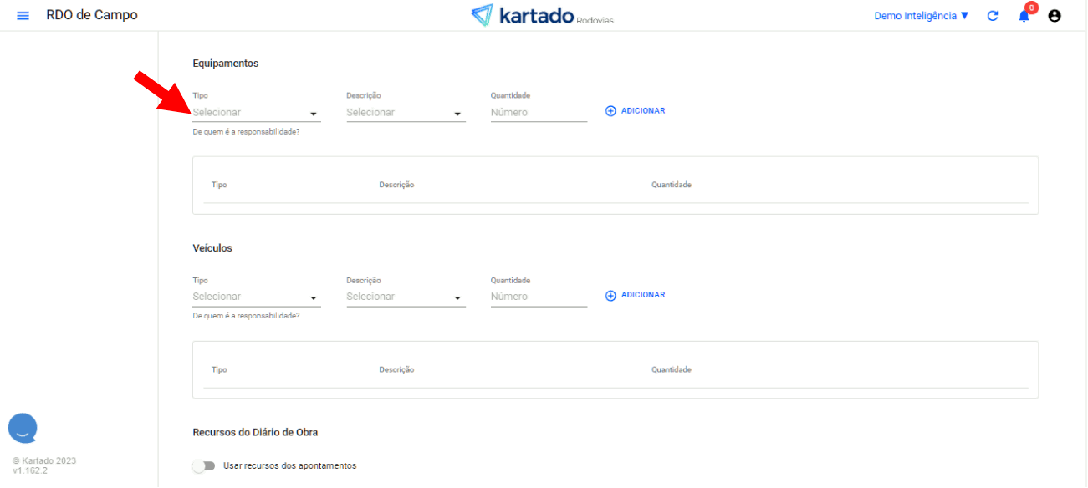Focus the Veículos Quantidade number field
This screenshot has height=488, width=1088.
tap(539, 297)
